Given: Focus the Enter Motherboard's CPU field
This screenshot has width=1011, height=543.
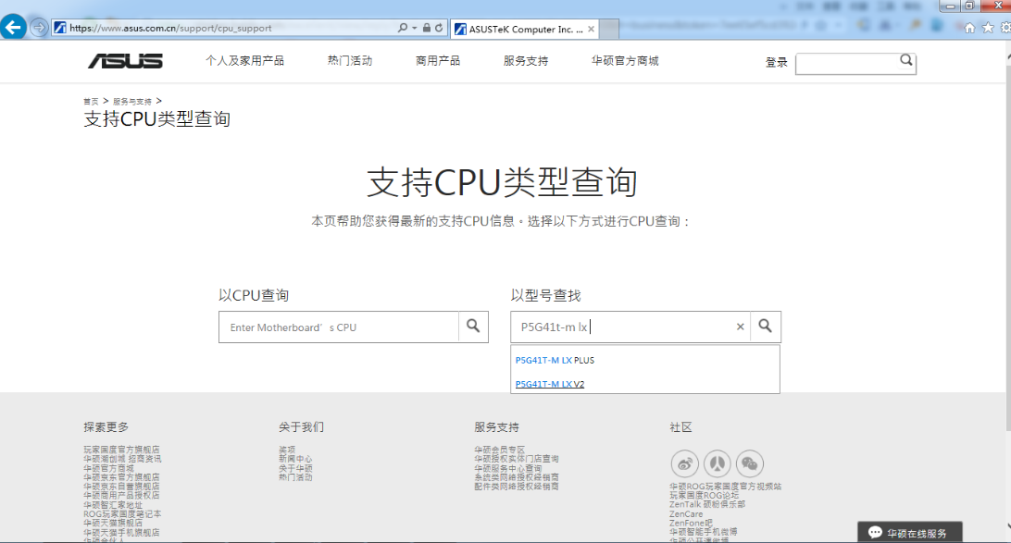Looking at the screenshot, I should [x=339, y=327].
